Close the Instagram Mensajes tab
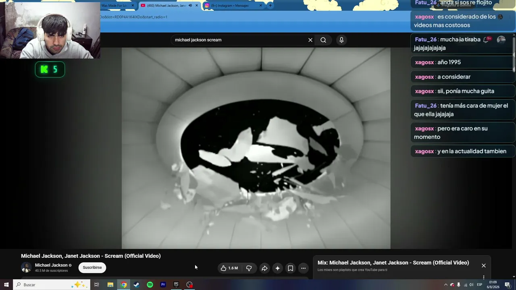The height and width of the screenshot is (290, 516). pyautogui.click(x=261, y=6)
